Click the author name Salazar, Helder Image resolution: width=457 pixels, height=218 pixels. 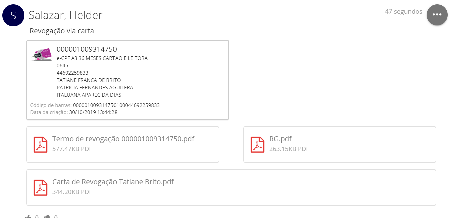click(66, 15)
